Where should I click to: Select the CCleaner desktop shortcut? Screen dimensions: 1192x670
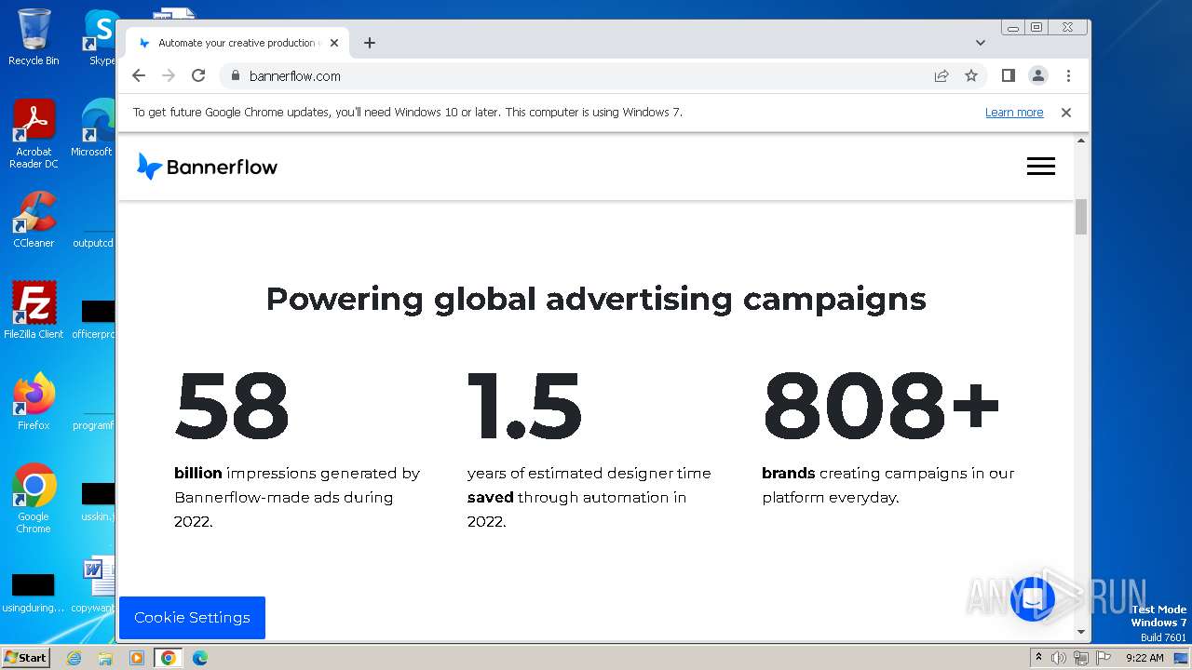click(x=34, y=220)
